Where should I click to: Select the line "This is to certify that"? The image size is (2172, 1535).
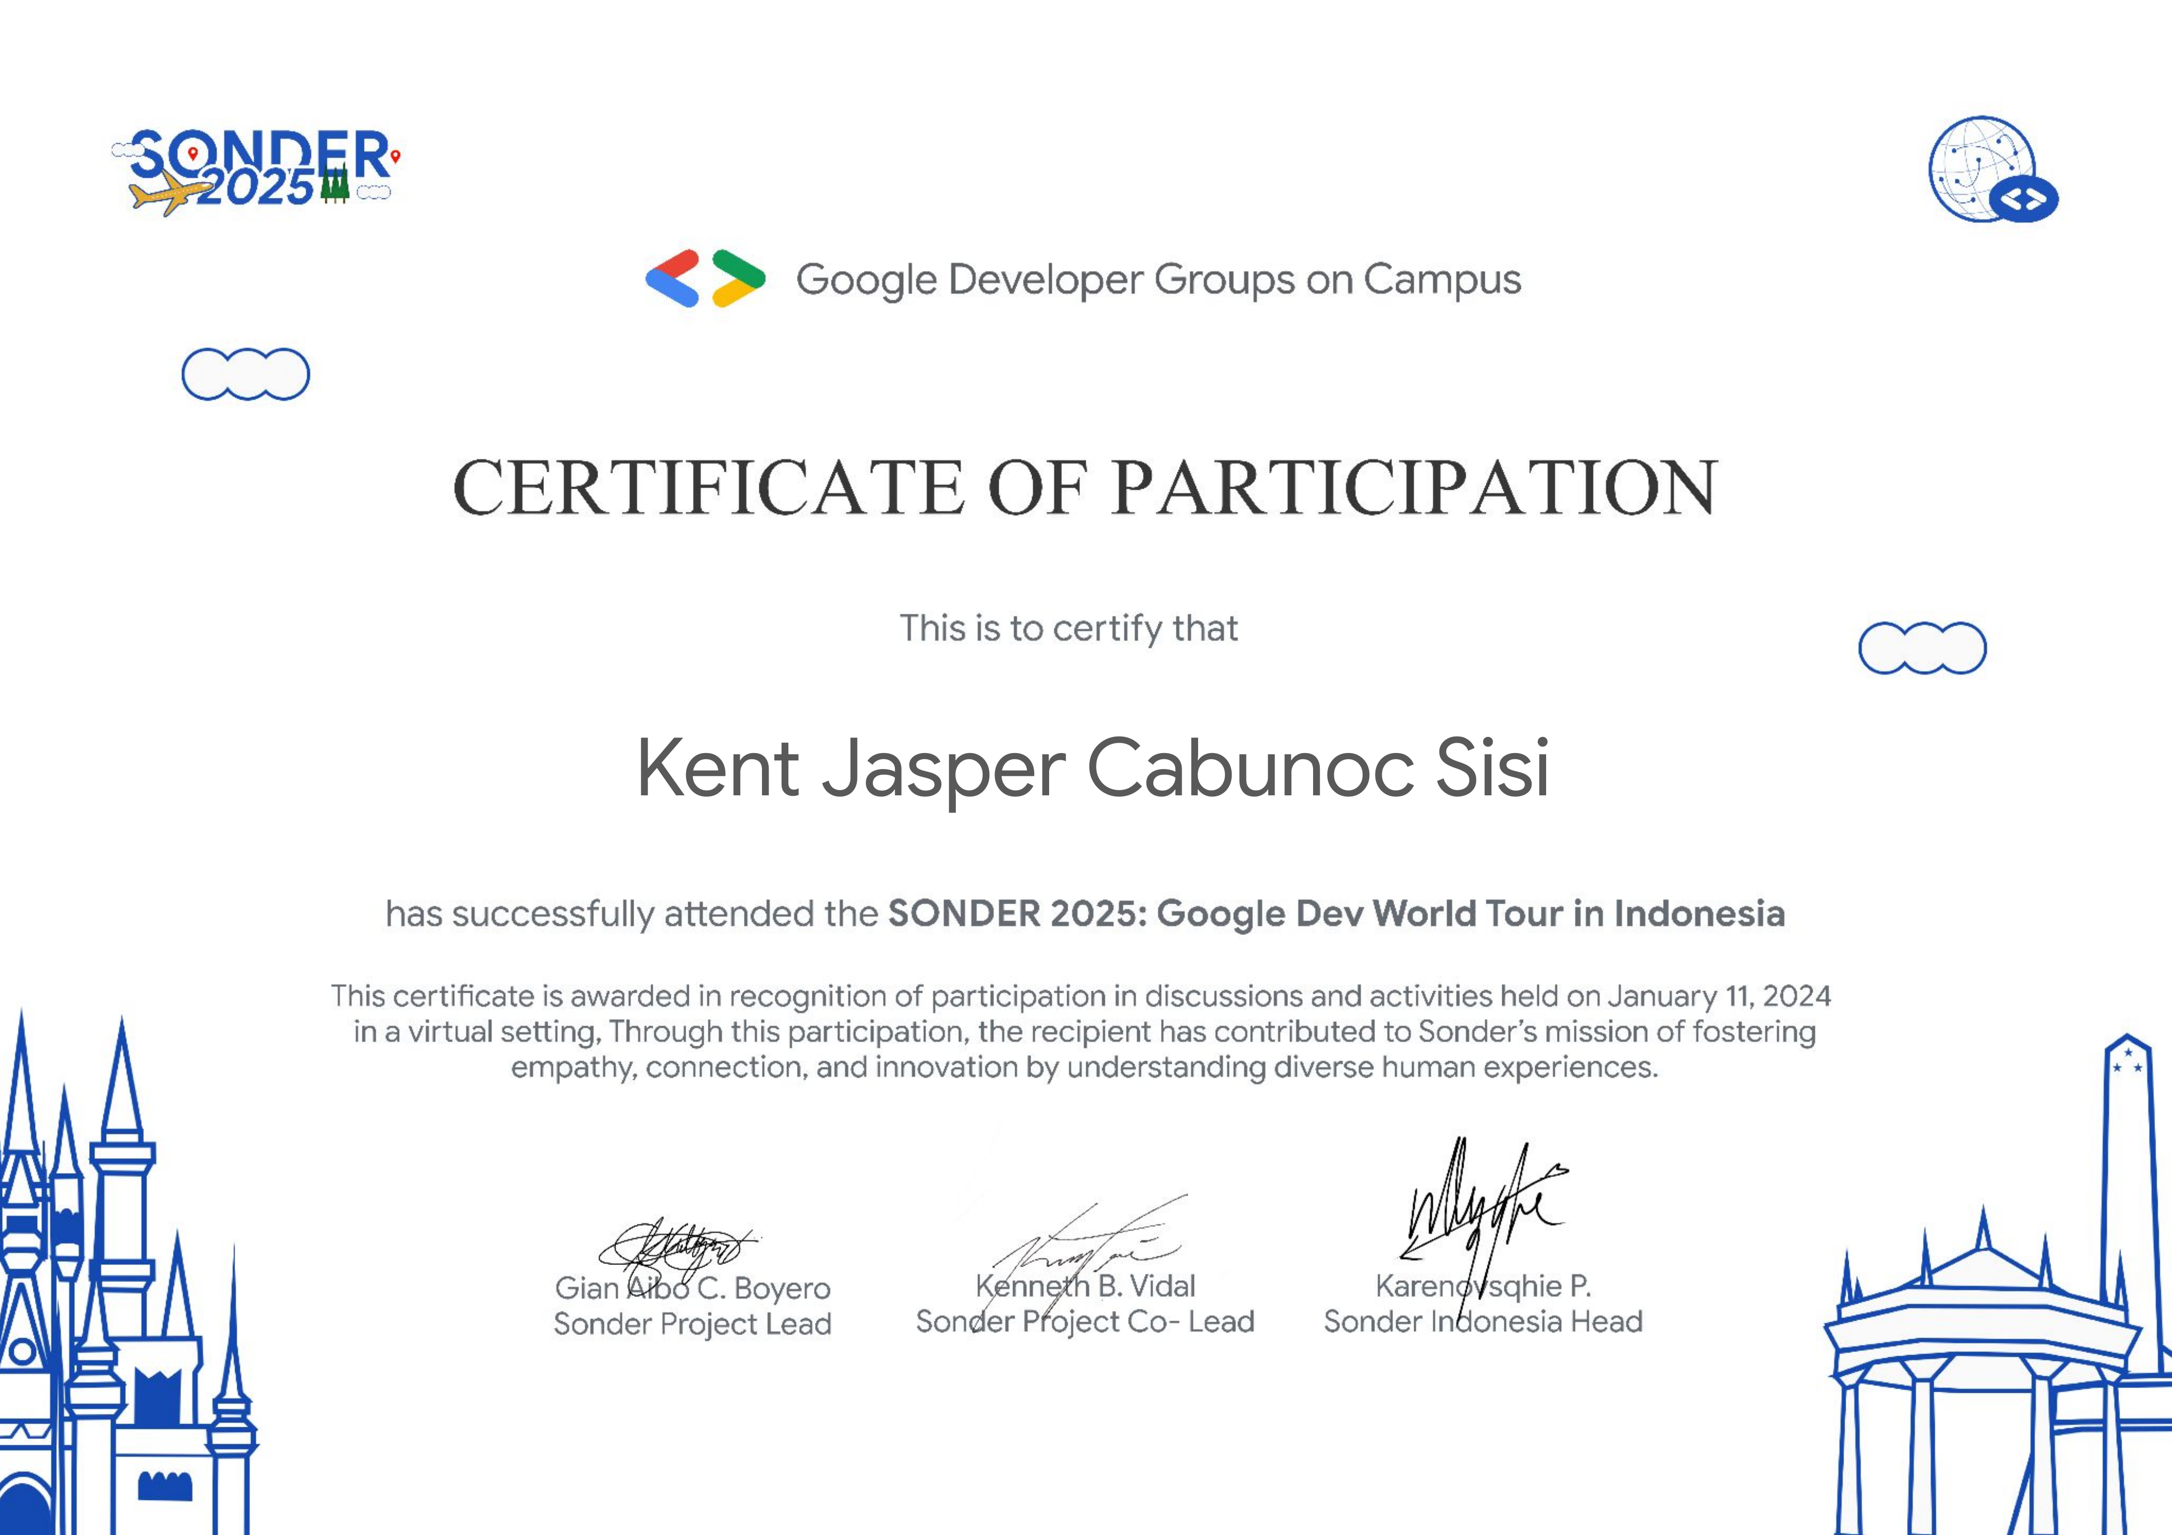coord(1068,629)
